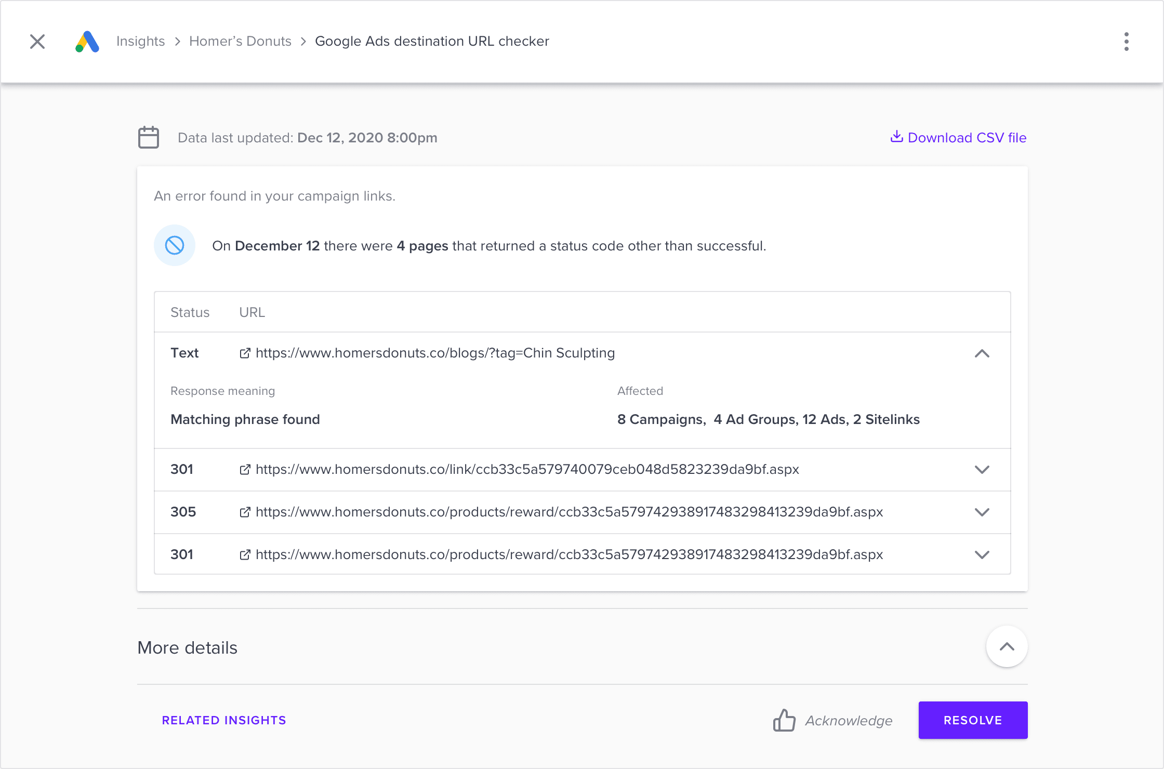
Task: Click the More details heading
Action: click(187, 647)
